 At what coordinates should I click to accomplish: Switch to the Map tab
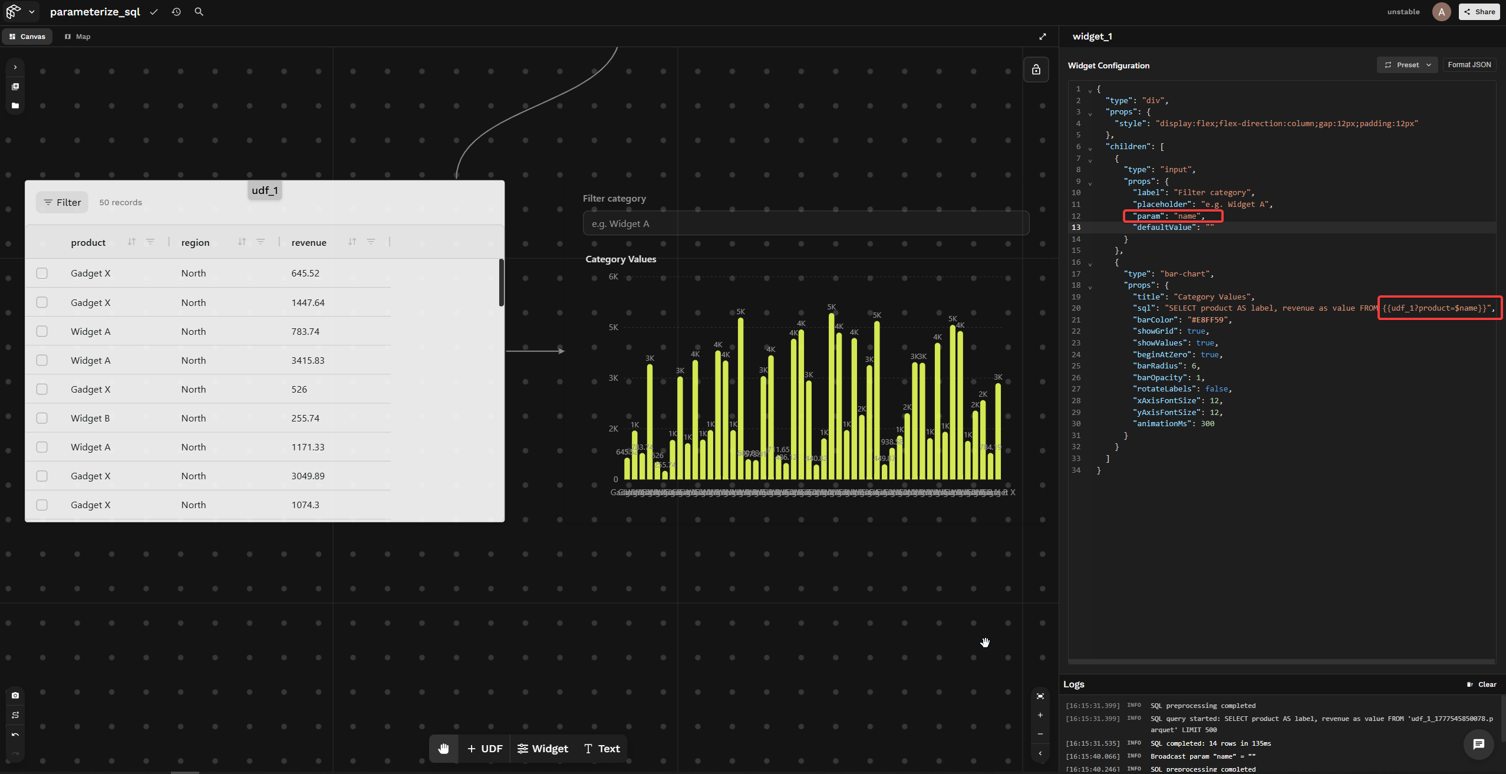click(78, 37)
